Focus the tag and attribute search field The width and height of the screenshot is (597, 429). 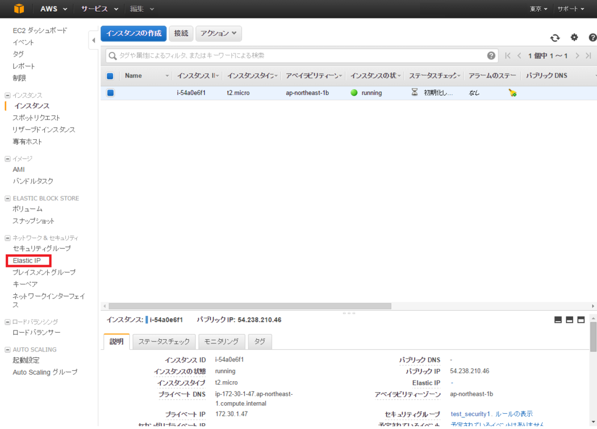(x=301, y=55)
